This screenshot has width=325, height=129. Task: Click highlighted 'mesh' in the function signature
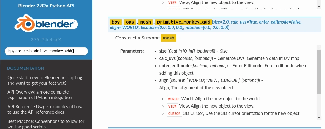[x=145, y=22]
